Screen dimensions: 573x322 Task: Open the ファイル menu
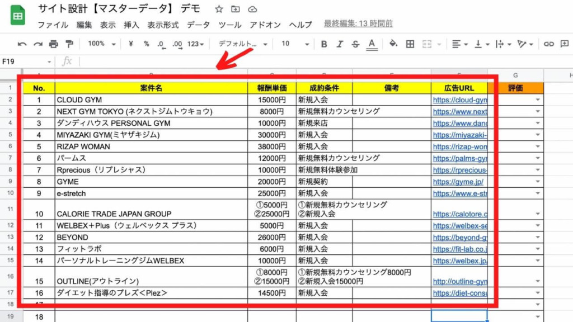pyautogui.click(x=53, y=25)
